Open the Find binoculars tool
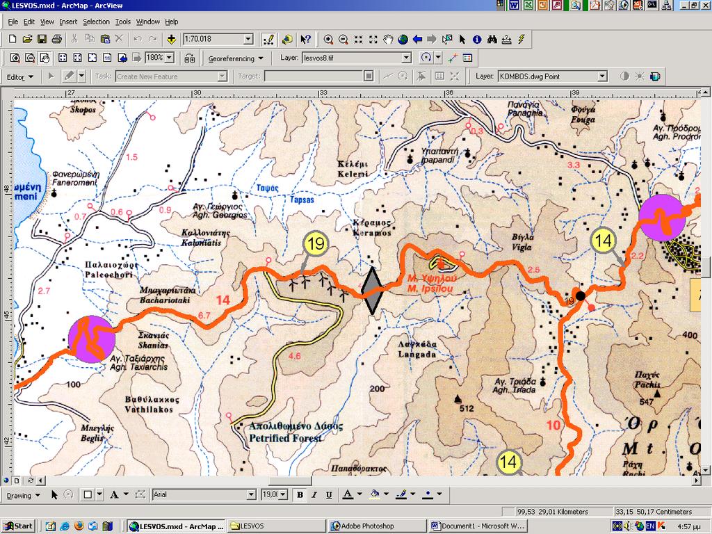This screenshot has height=534, width=712. click(492, 40)
